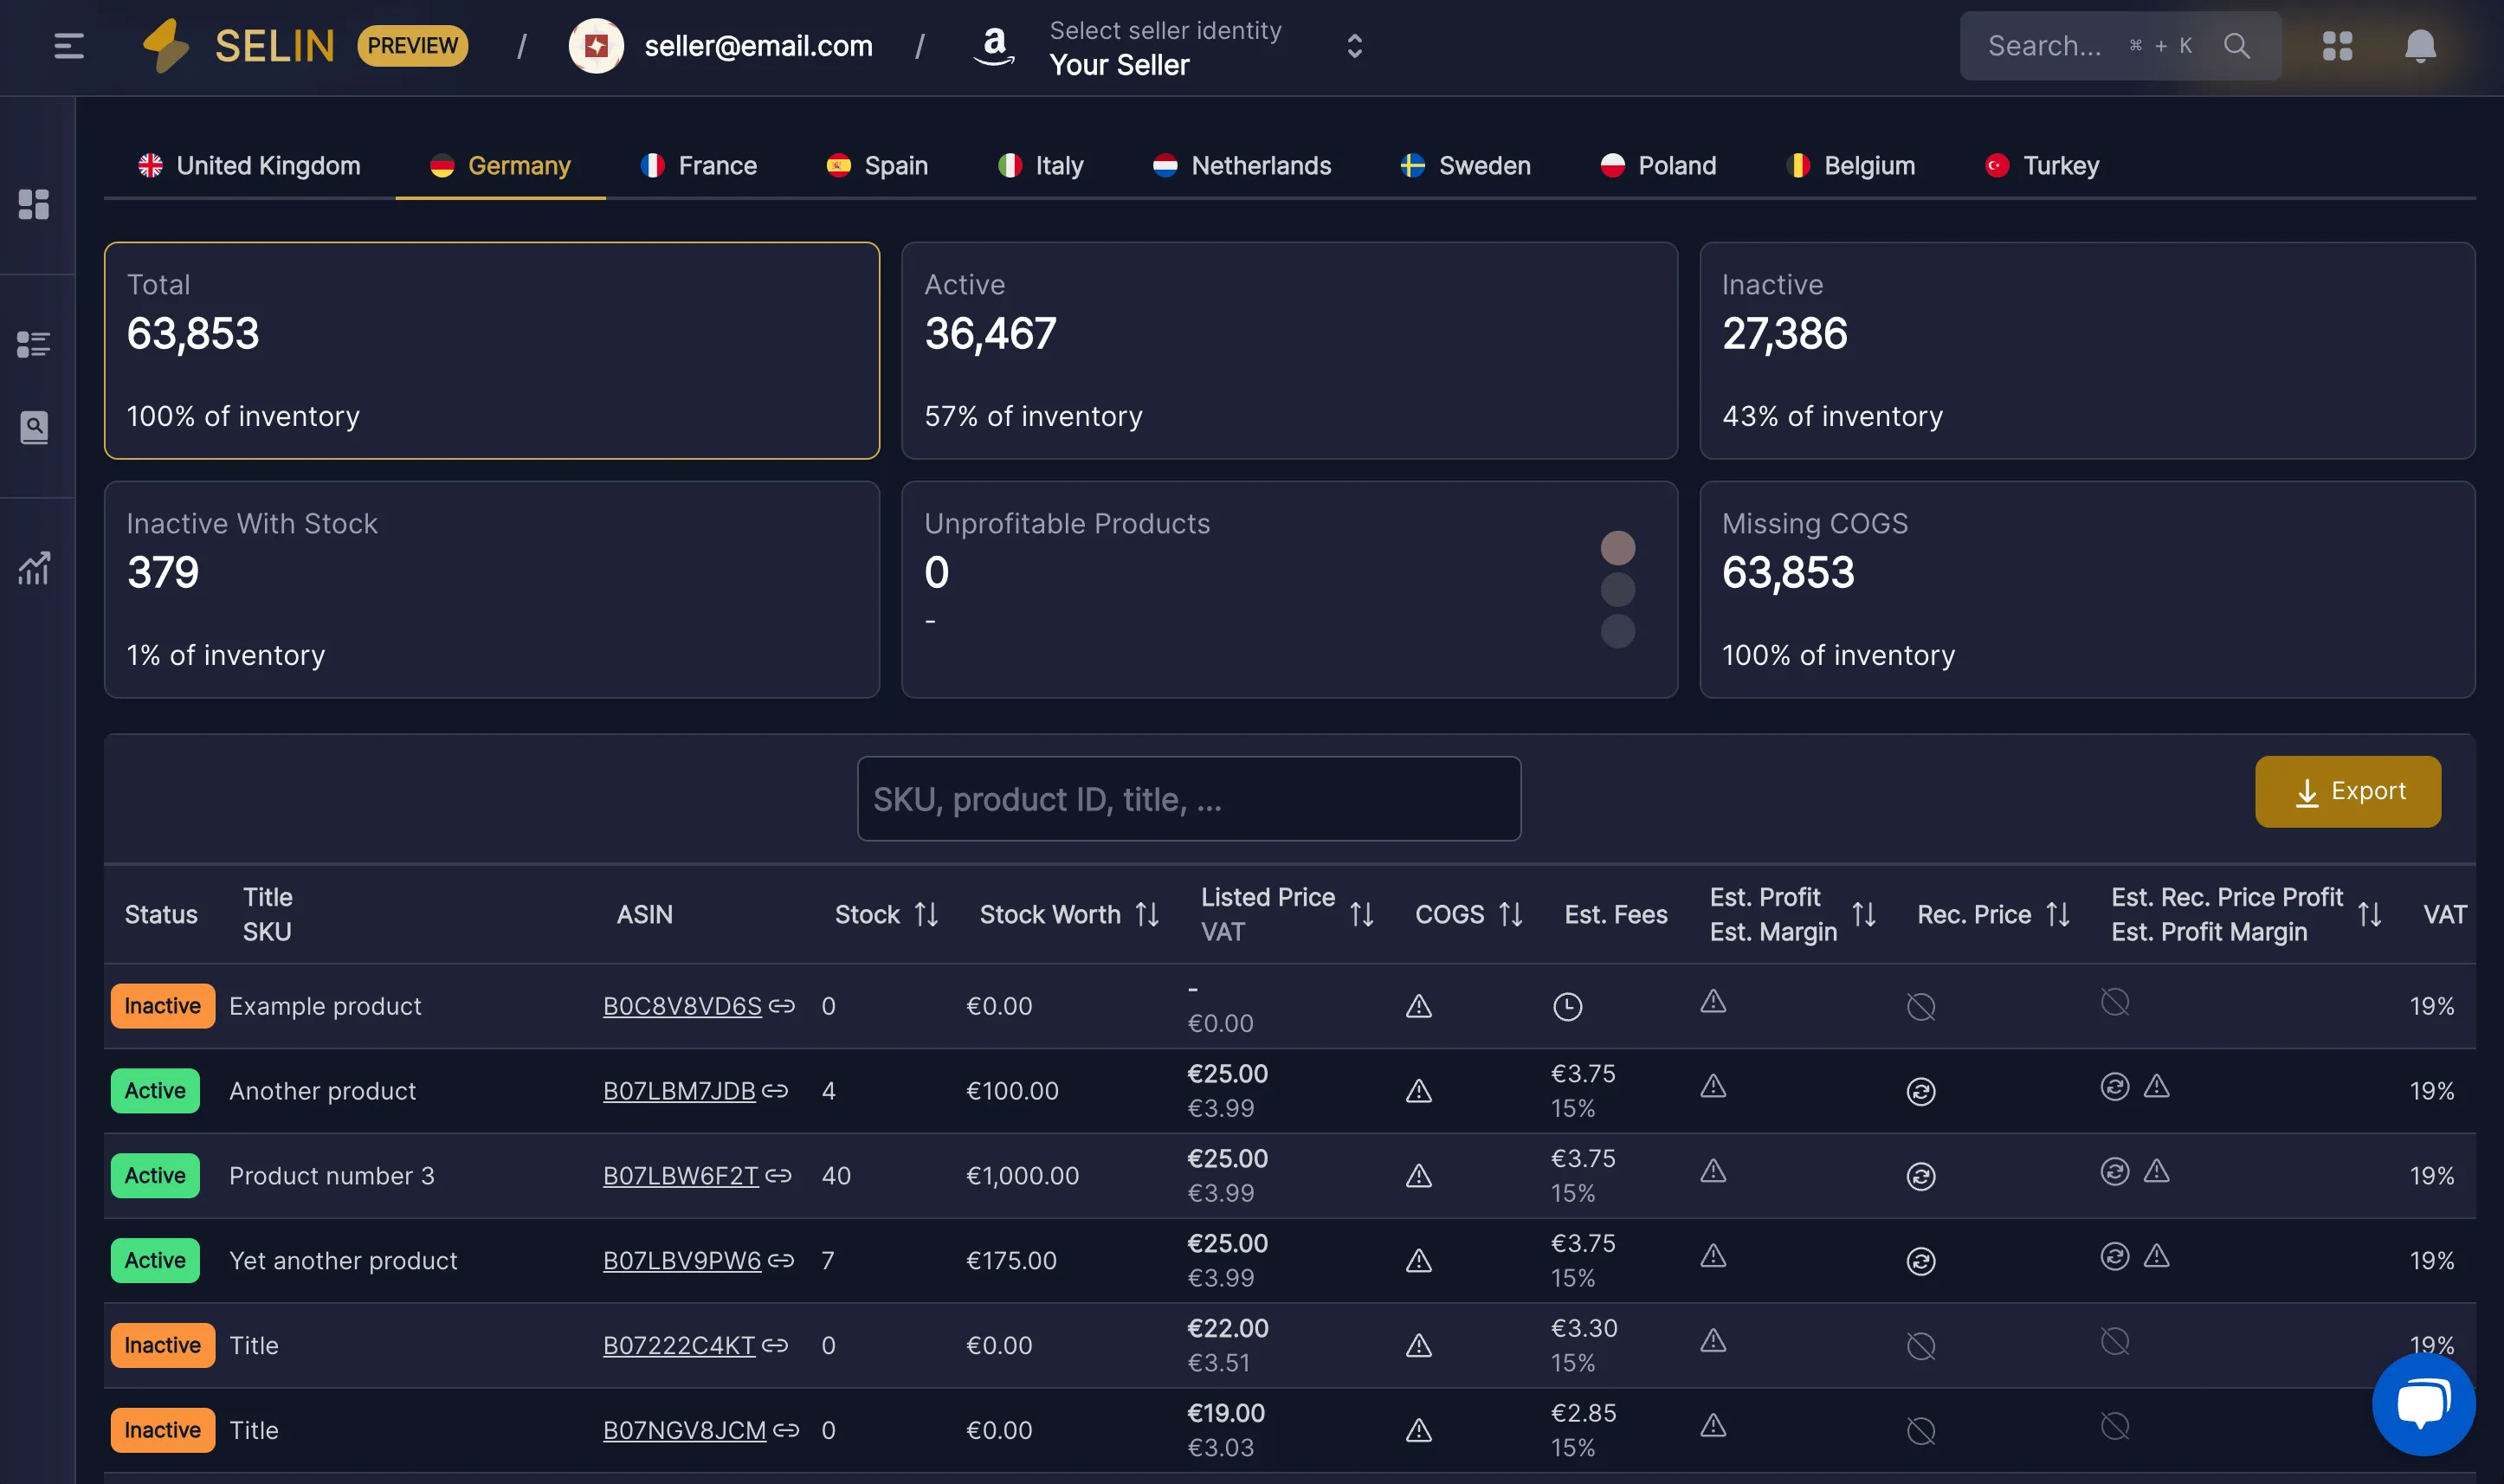Click COGS warning icon for Example product
The width and height of the screenshot is (2504, 1484).
(x=1419, y=1006)
